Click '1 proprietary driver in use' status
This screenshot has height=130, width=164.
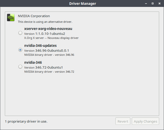(x=26, y=121)
